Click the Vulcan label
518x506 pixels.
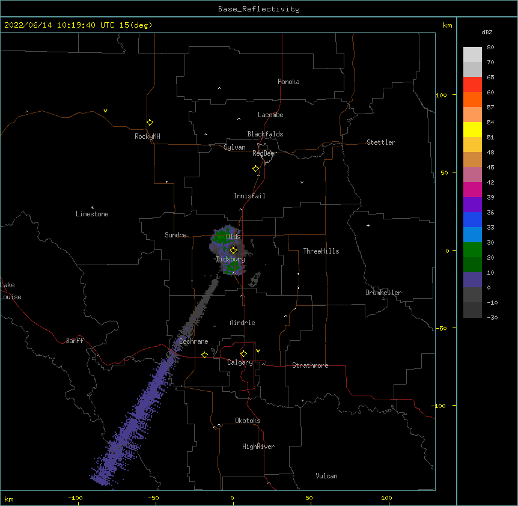[326, 476]
